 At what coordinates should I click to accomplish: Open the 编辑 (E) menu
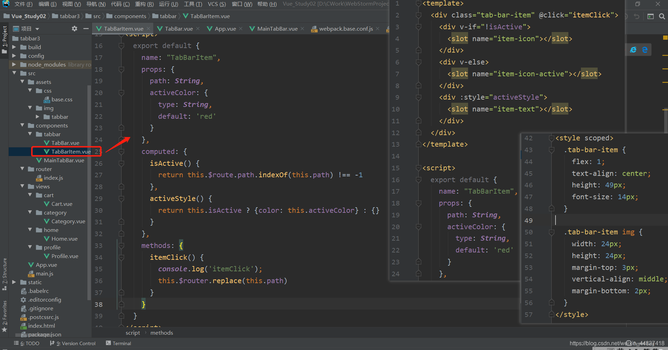click(47, 4)
